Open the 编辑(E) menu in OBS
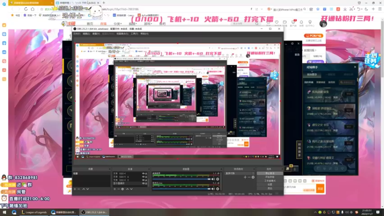The width and height of the screenshot is (384, 216). (x=86, y=34)
